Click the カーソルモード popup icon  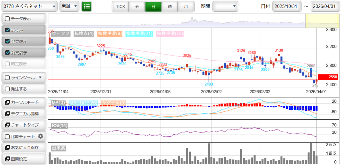pyautogui.click(x=8, y=102)
